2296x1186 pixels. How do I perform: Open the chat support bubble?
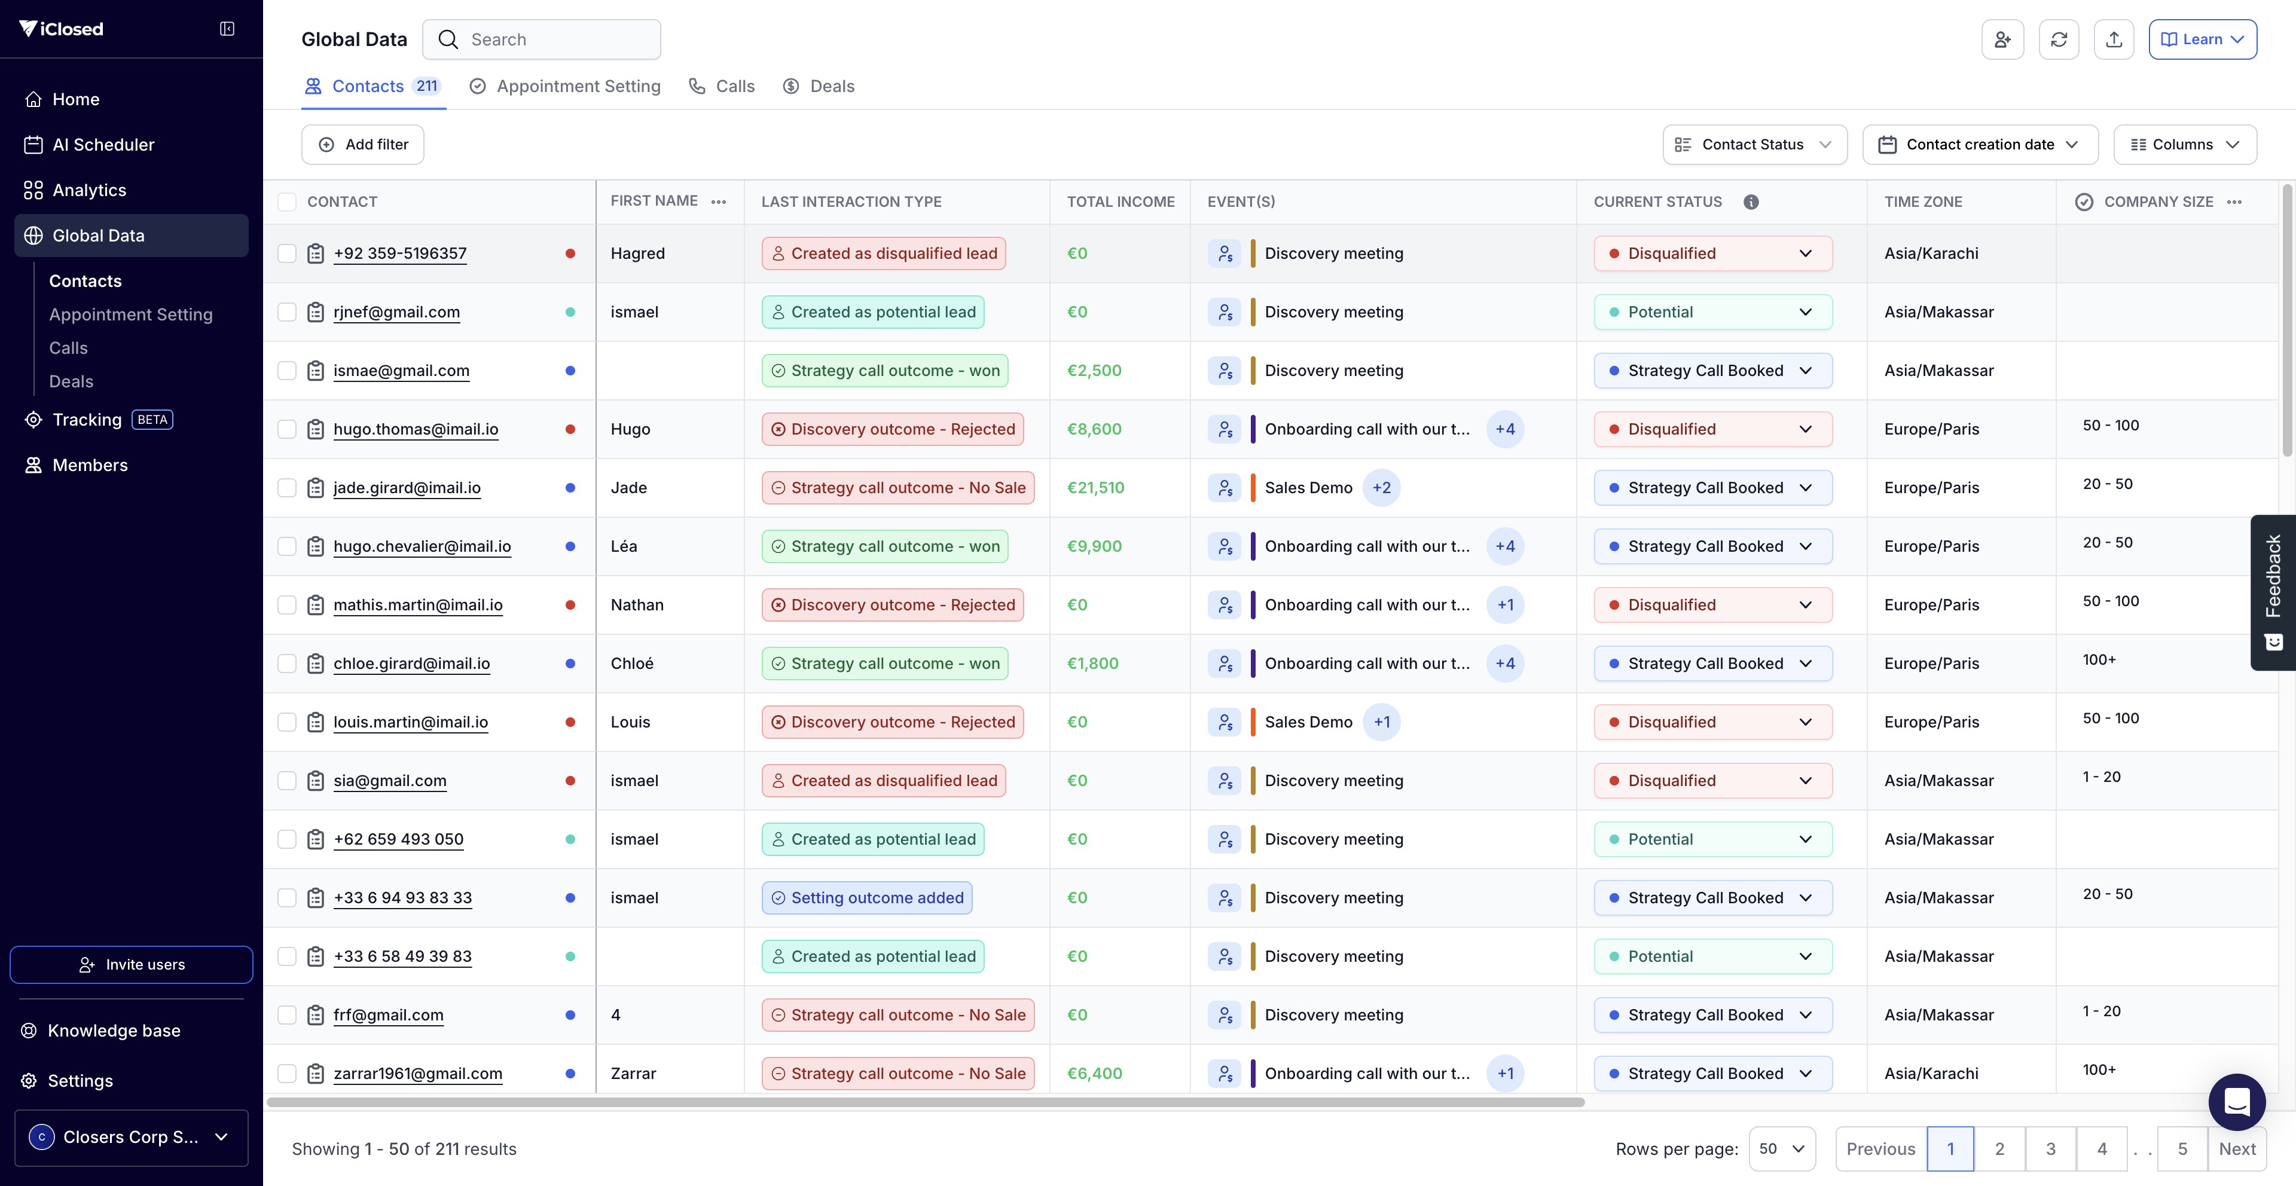2236,1101
